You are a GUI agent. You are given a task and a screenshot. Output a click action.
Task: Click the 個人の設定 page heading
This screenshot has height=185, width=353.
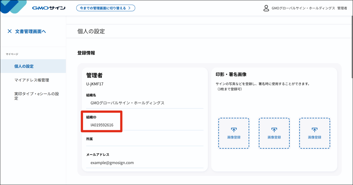pyautogui.click(x=91, y=31)
